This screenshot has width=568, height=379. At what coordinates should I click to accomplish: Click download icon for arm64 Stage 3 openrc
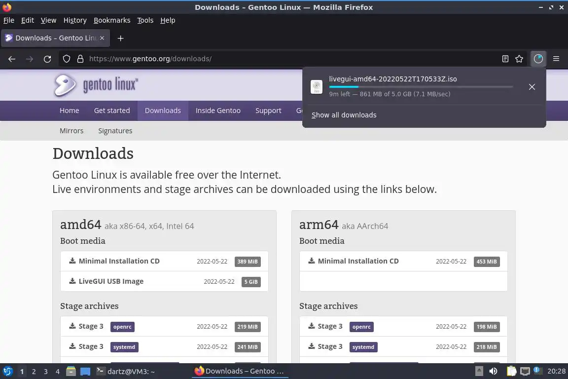(312, 326)
